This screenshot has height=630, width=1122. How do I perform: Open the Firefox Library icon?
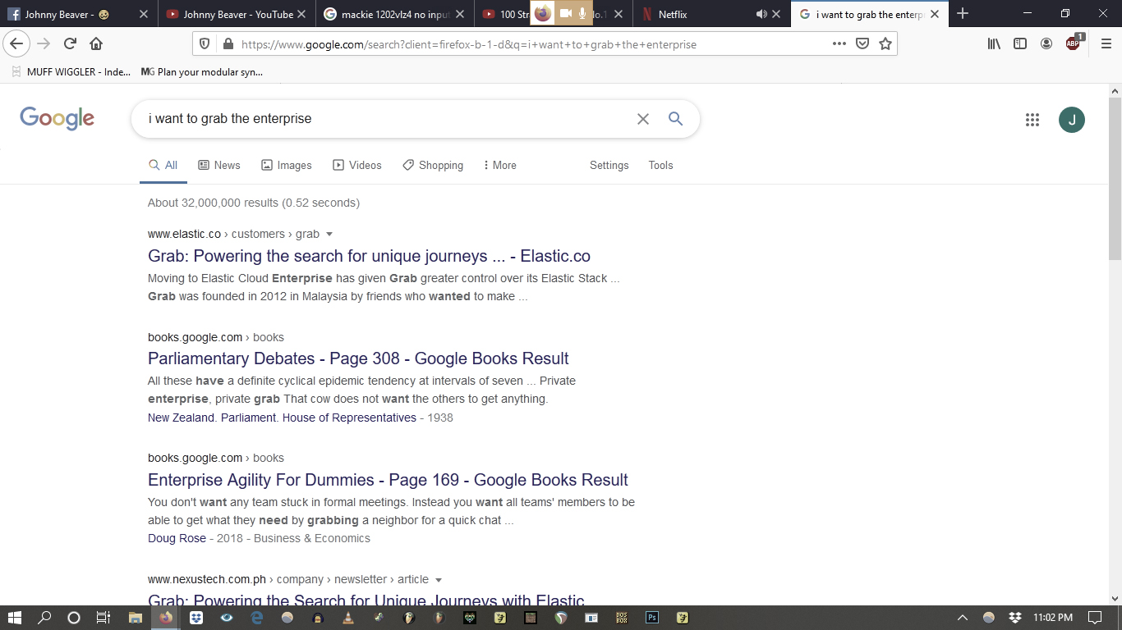[994, 44]
